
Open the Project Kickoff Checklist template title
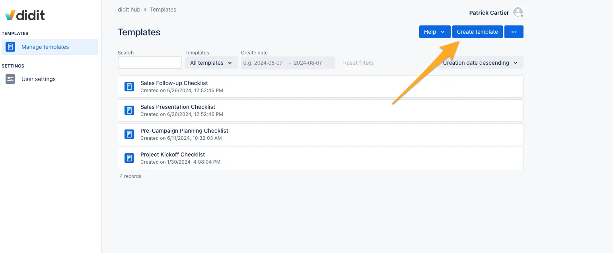tap(172, 155)
